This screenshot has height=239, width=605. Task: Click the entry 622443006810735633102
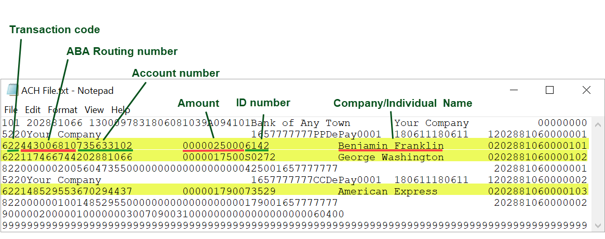(67, 146)
